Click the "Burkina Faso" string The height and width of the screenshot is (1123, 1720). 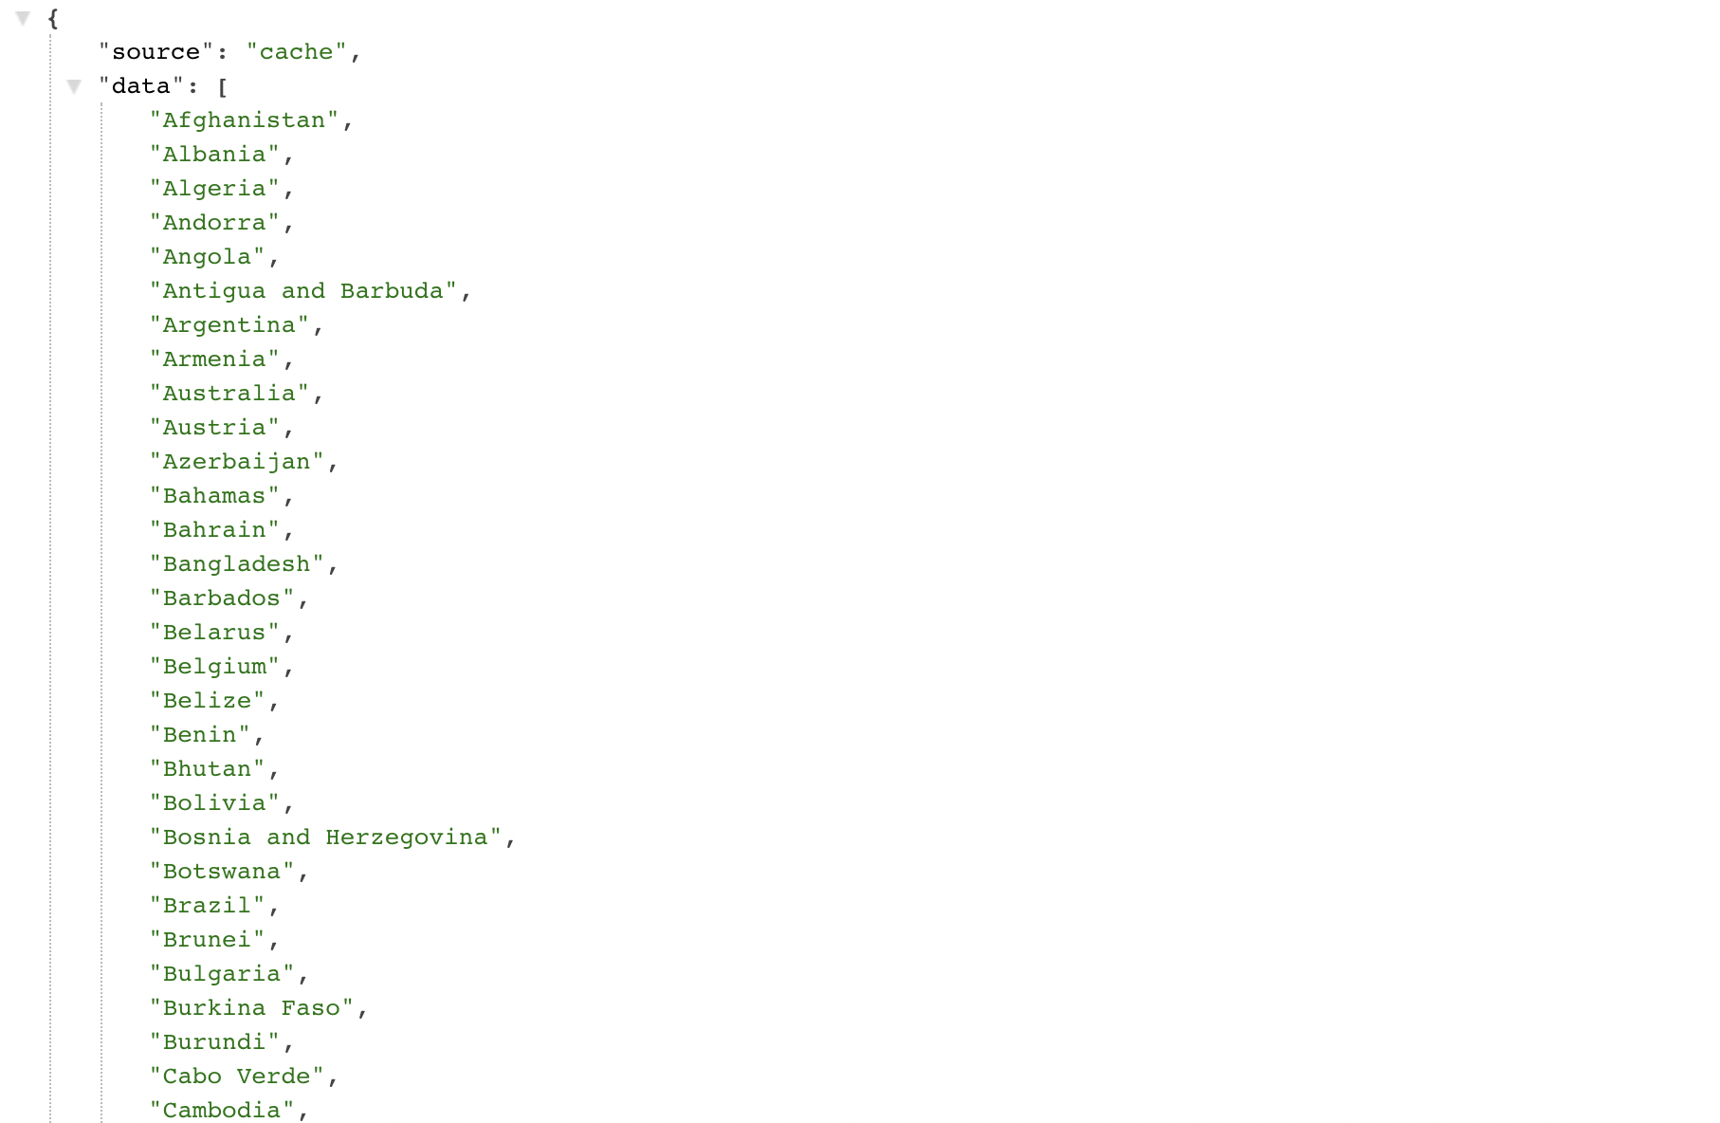[x=252, y=1008]
